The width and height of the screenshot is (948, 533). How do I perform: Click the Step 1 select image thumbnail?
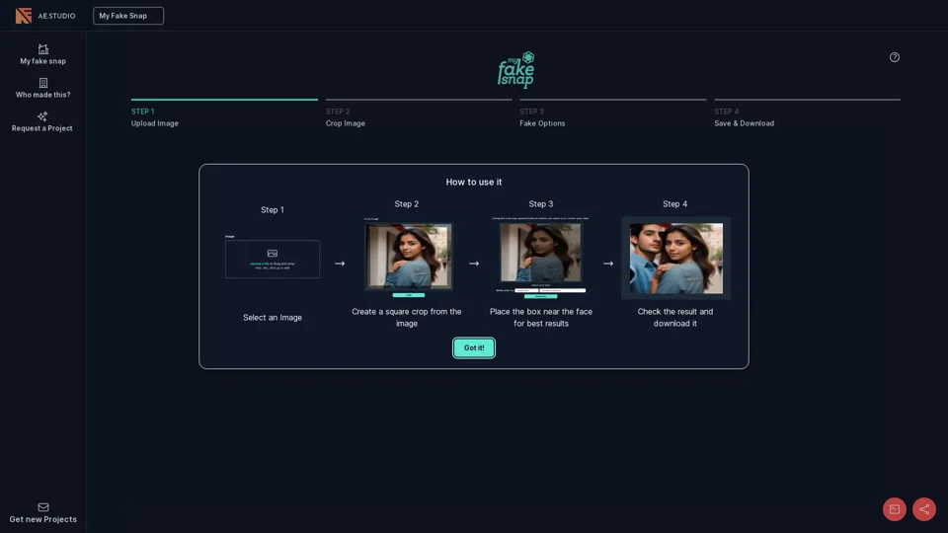click(x=273, y=259)
